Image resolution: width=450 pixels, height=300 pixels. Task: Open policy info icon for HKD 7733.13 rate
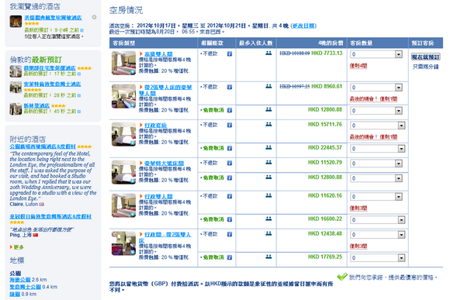point(230,53)
